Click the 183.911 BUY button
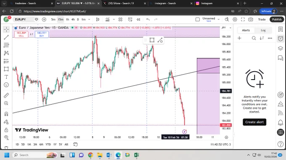286x160 pixels. pos(42,34)
